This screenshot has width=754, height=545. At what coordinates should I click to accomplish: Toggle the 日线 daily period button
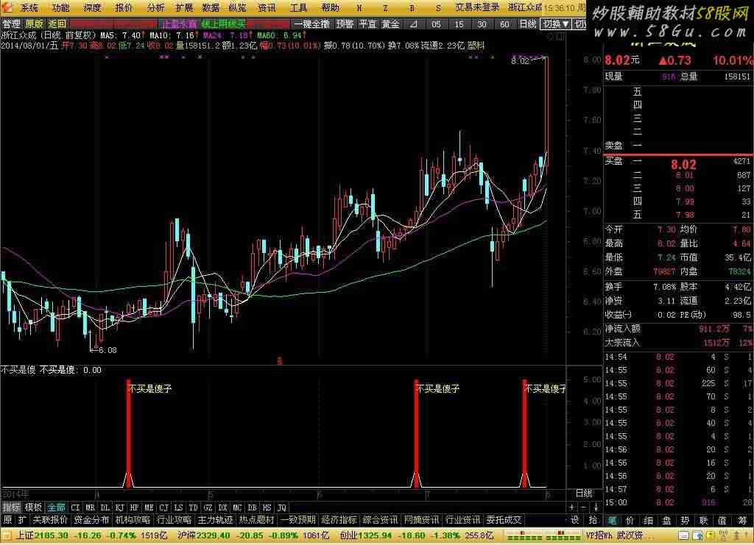point(527,24)
